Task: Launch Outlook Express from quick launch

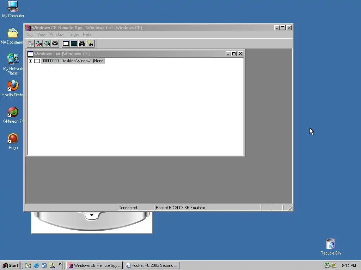Action: point(44,265)
